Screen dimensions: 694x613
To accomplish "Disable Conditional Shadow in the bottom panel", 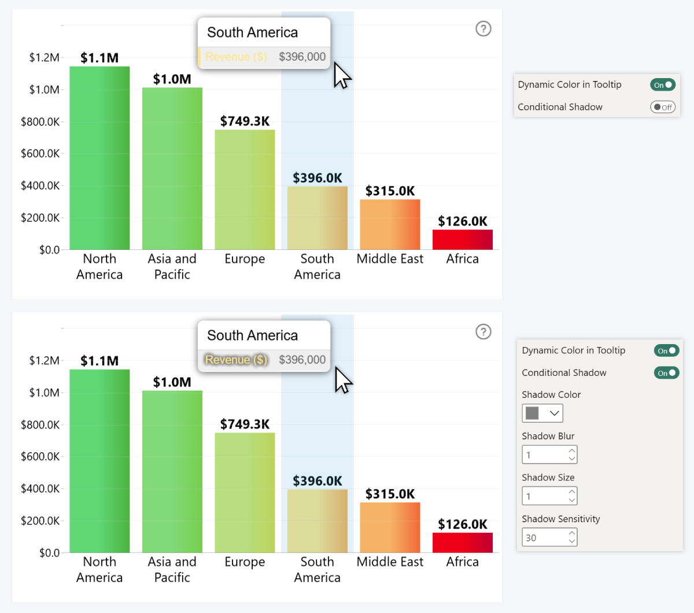I will point(666,372).
